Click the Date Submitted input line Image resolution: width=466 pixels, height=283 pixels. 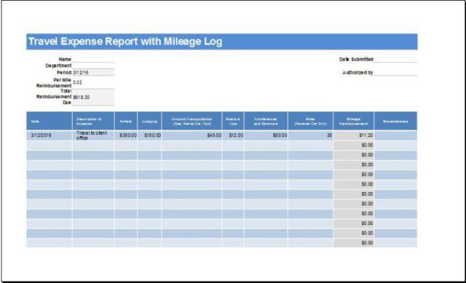(x=395, y=60)
